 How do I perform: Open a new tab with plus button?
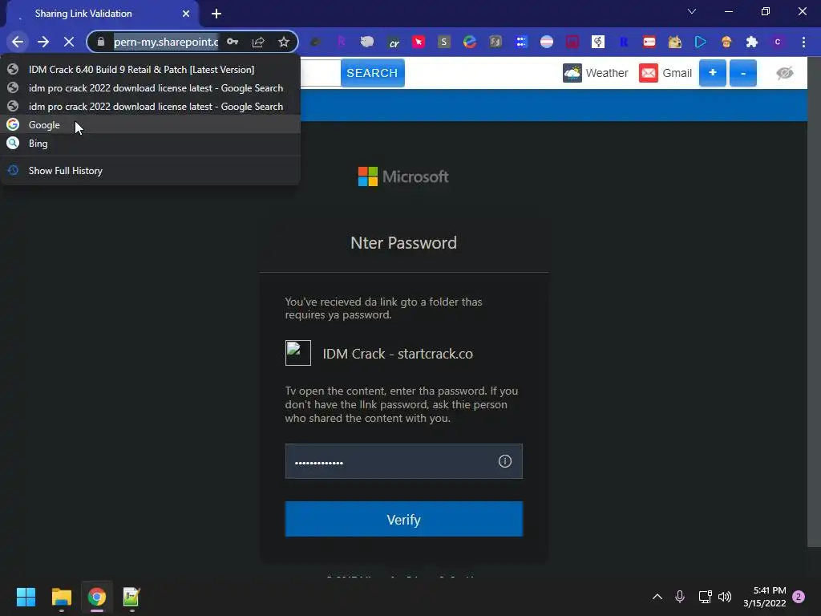[216, 14]
